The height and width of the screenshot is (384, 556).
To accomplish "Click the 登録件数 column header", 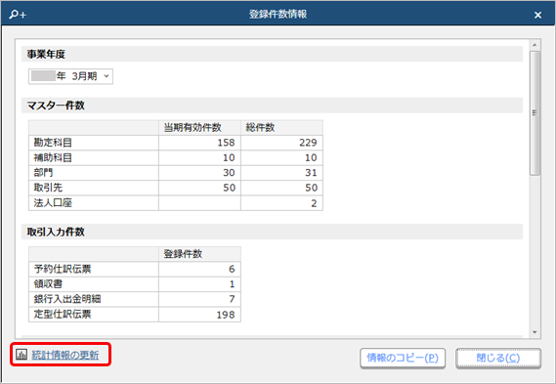I will click(183, 254).
